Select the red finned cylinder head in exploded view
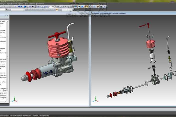Screen dimensions: 176x117 (151, 43)
